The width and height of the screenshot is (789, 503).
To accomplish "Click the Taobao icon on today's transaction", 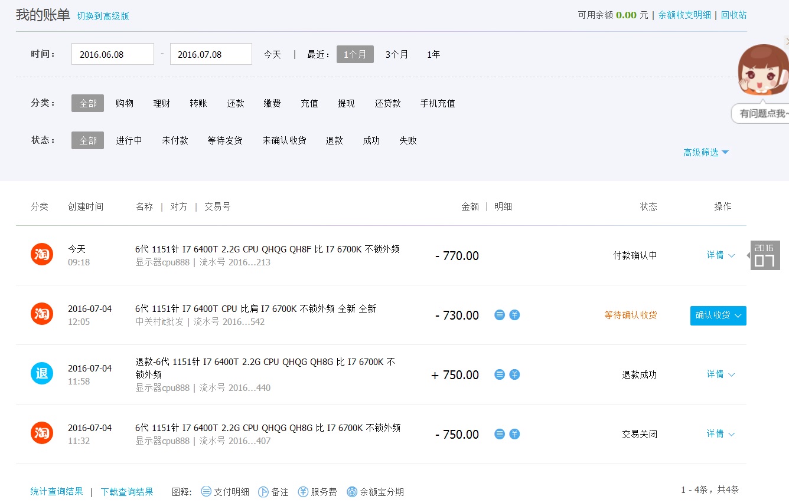I will tap(42, 254).
